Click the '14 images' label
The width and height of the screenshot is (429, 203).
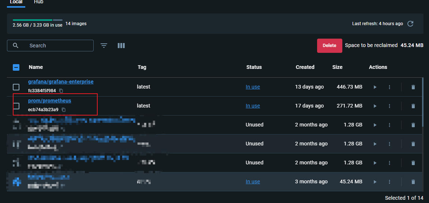[76, 24]
